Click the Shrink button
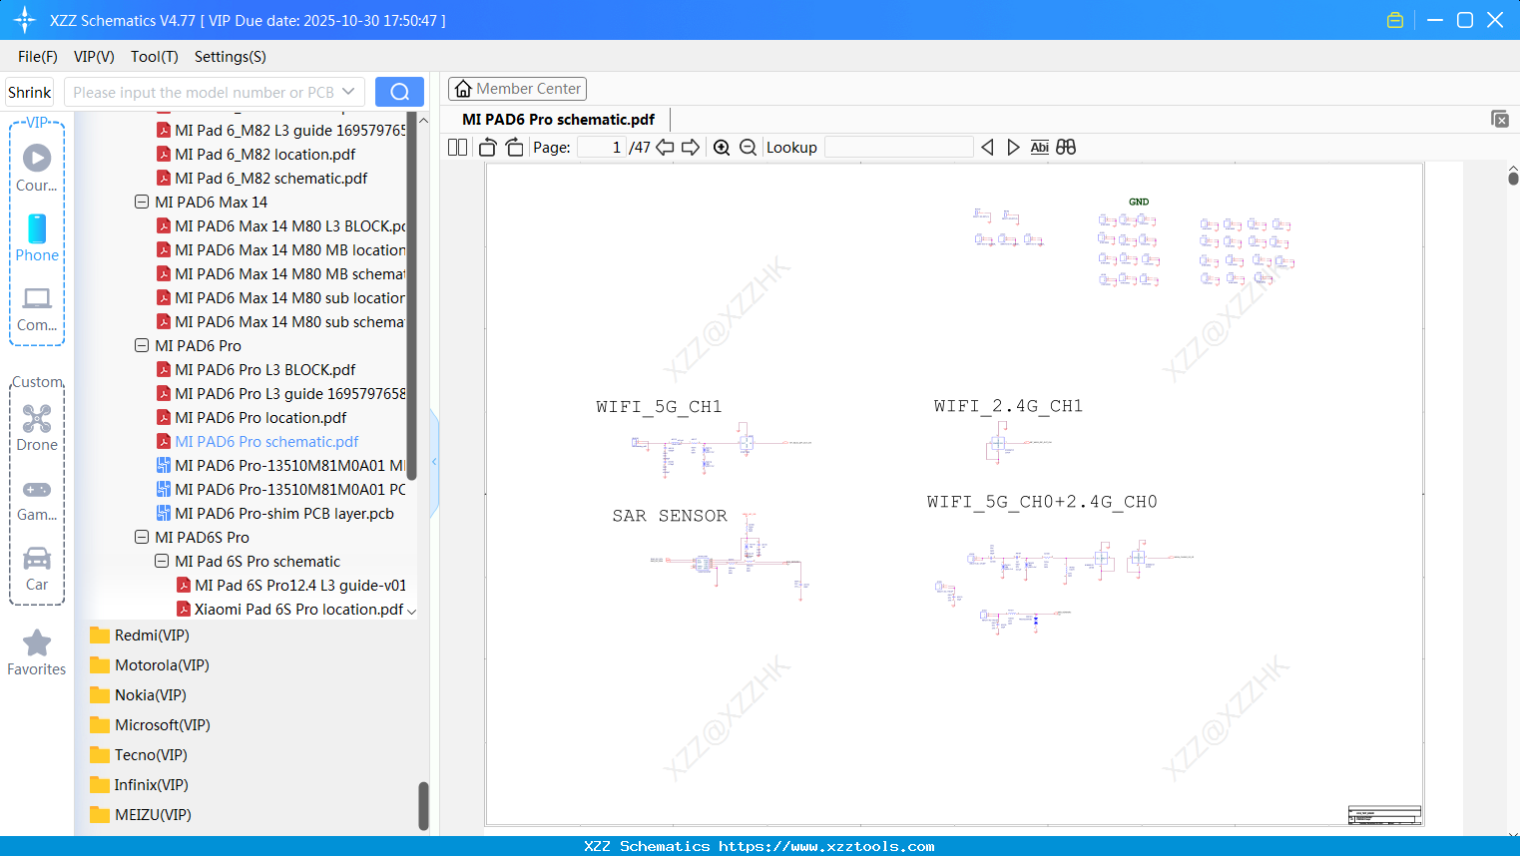The image size is (1520, 856). coord(29,92)
